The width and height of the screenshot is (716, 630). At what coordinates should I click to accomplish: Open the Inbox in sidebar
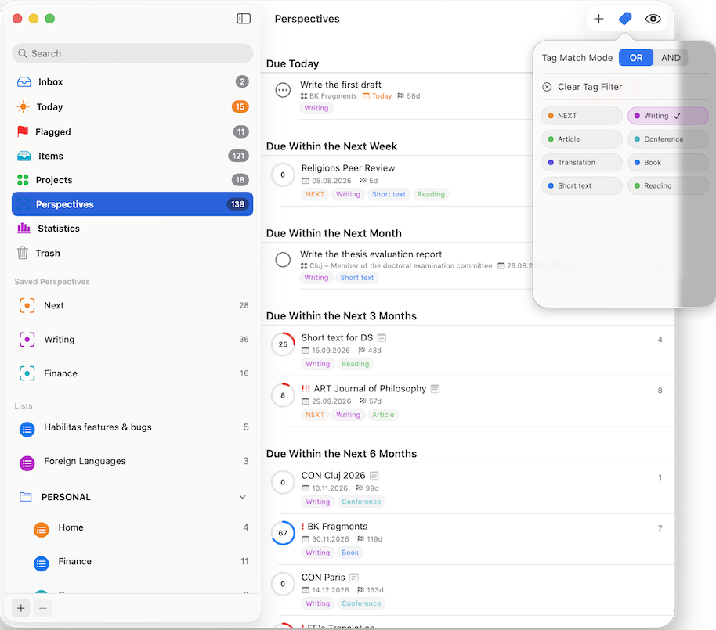(x=132, y=81)
